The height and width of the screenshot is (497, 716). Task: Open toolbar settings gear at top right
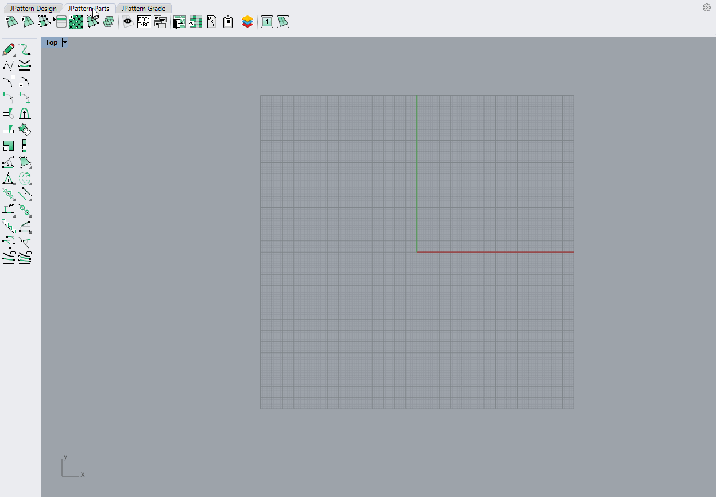point(707,7)
